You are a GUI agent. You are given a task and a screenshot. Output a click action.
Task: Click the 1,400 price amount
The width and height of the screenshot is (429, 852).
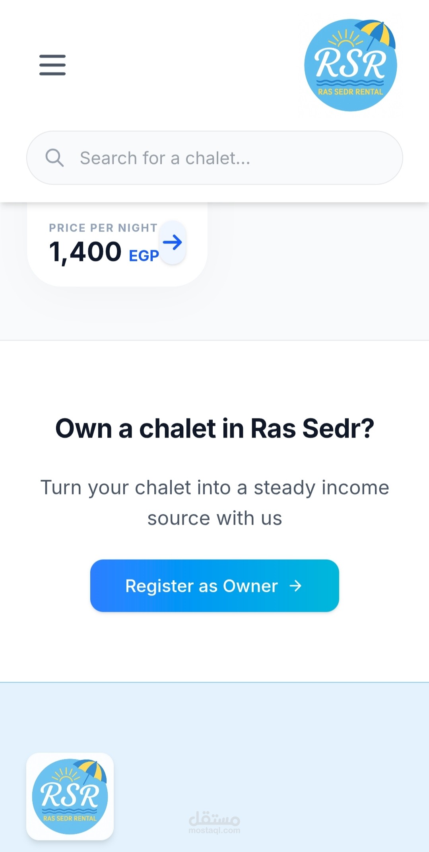point(85,252)
